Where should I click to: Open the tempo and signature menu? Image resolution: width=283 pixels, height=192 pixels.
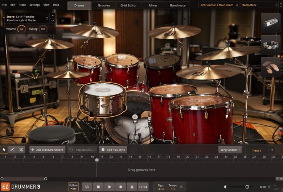181,187
